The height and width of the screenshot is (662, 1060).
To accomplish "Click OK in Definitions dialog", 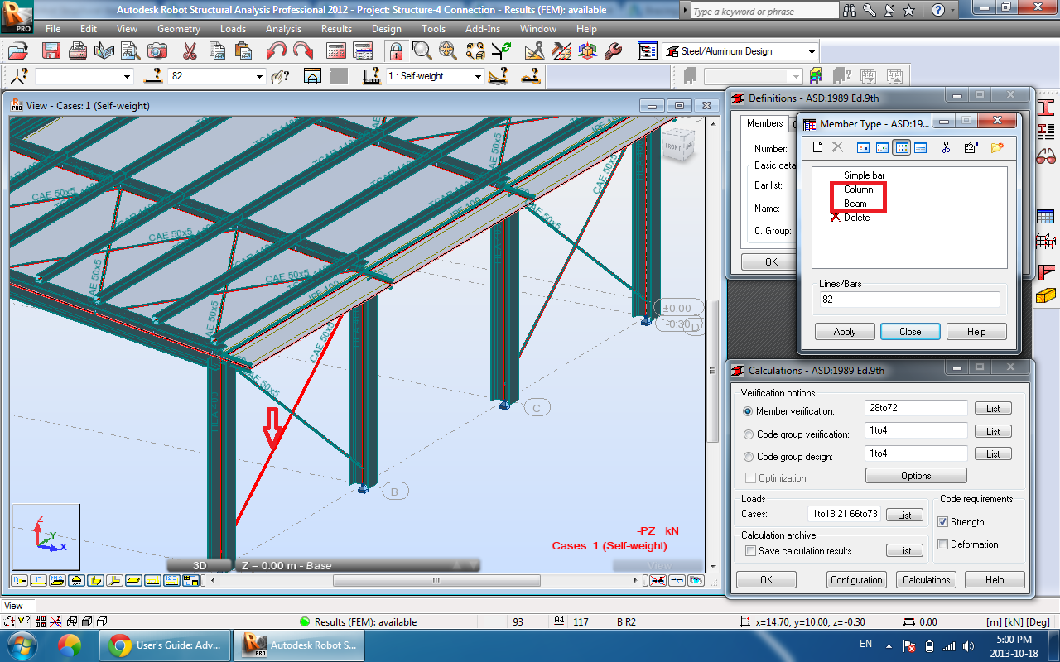I will tap(771, 262).
